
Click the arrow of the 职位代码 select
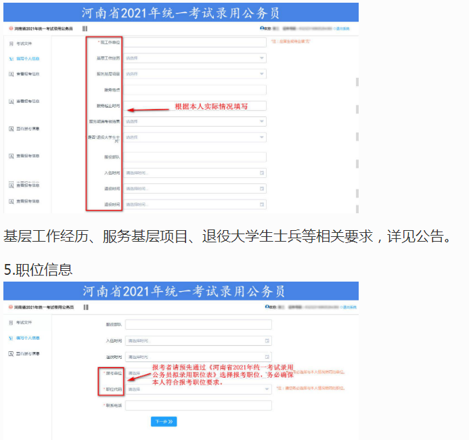[267, 389]
